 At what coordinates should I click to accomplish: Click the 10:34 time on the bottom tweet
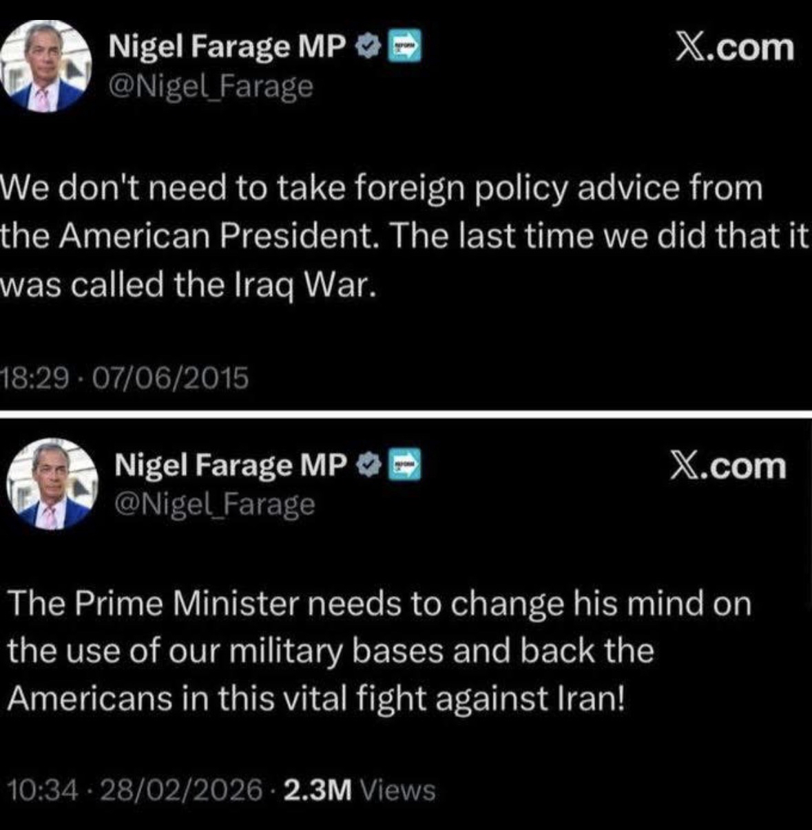(x=40, y=789)
